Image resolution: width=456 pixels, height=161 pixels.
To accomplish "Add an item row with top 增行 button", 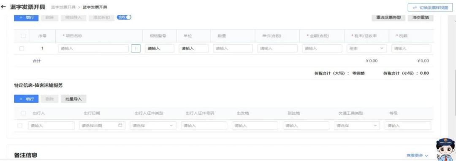I will point(26,17).
